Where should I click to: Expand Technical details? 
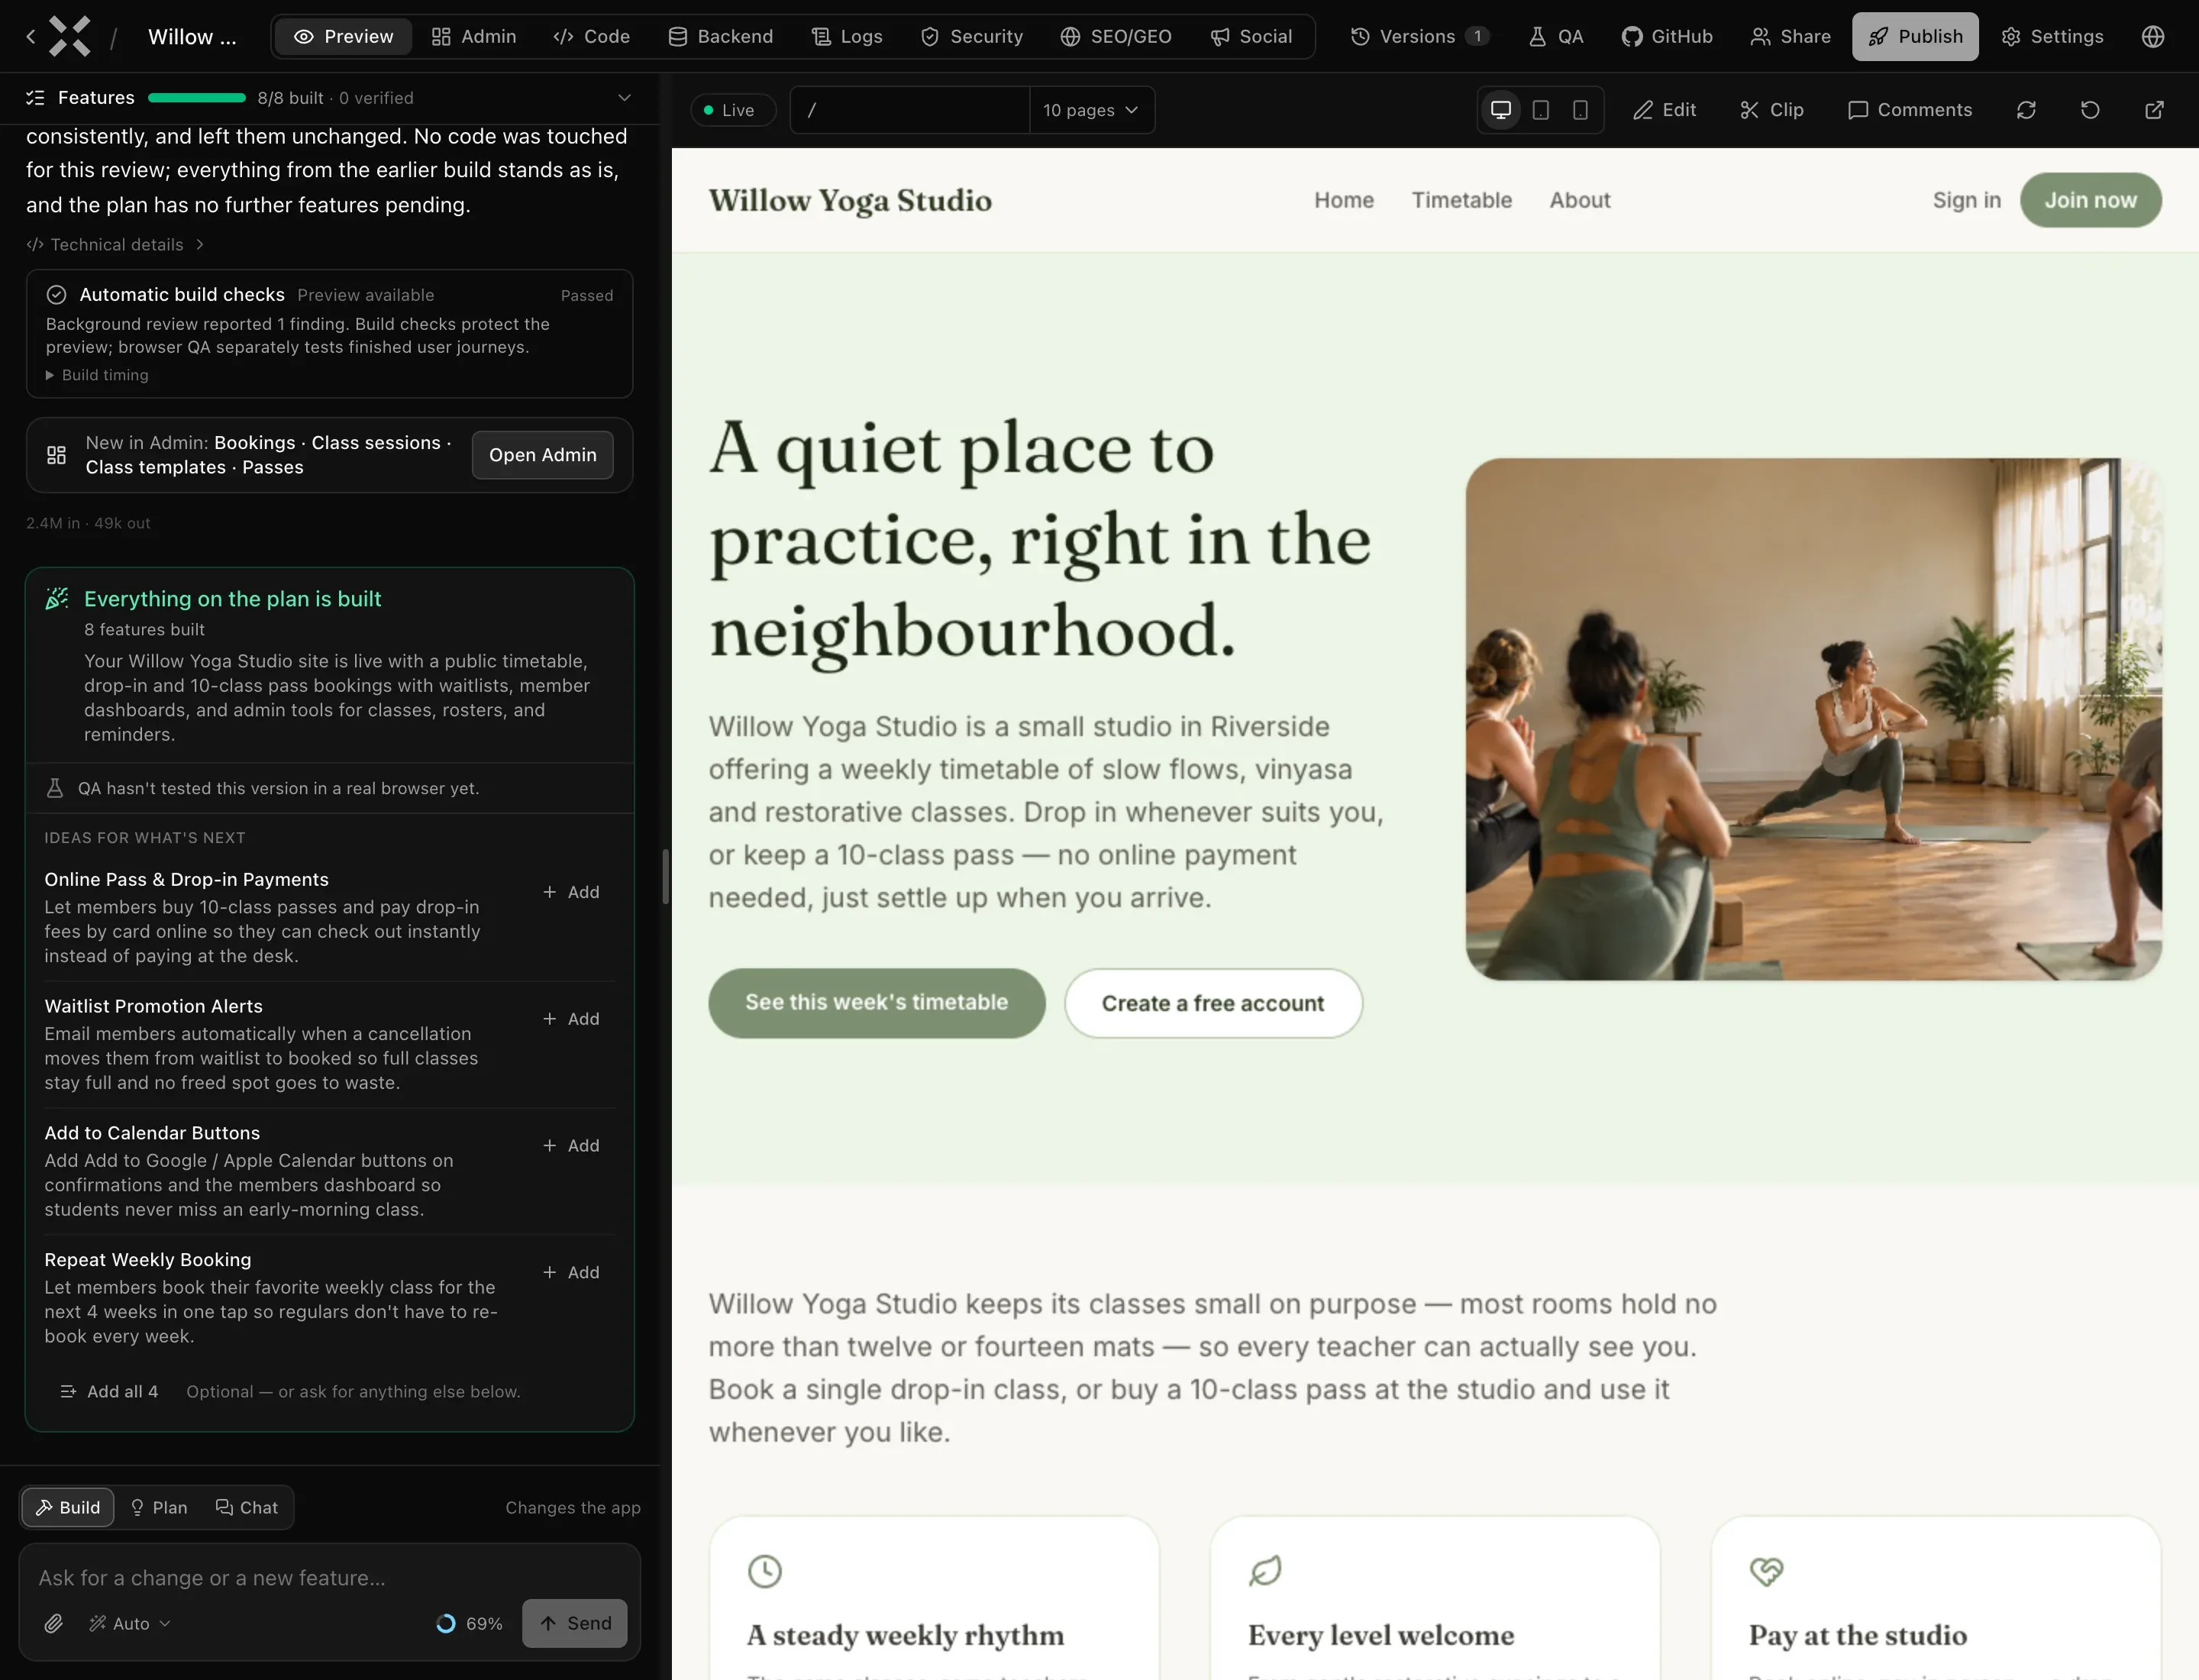coord(115,245)
